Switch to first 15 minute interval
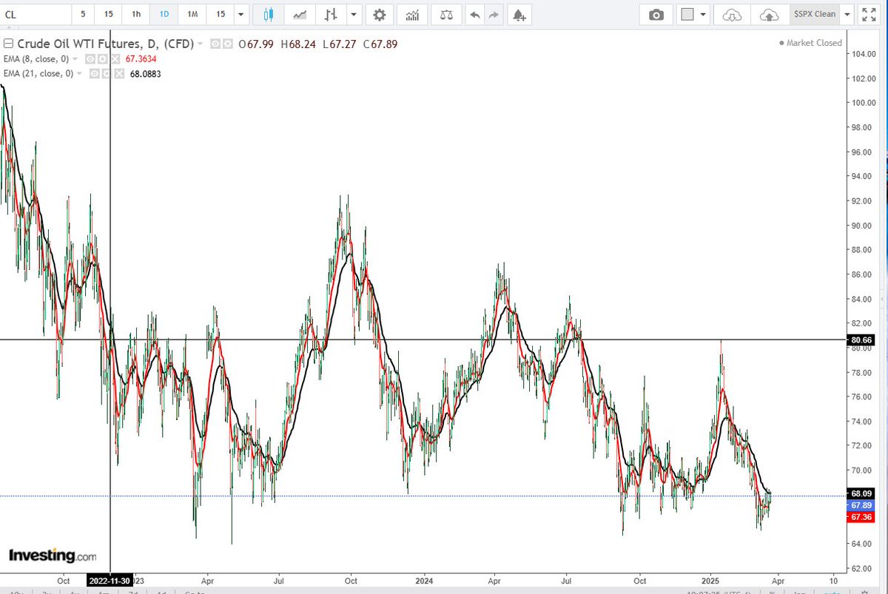888x594 pixels. click(x=109, y=14)
